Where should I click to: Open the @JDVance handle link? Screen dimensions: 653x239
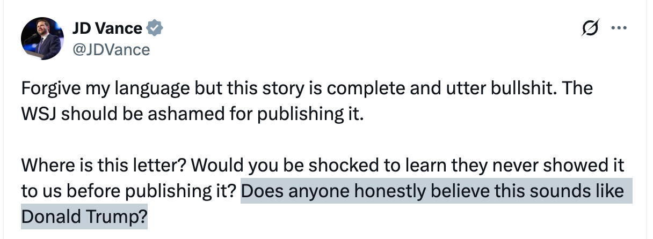[111, 50]
